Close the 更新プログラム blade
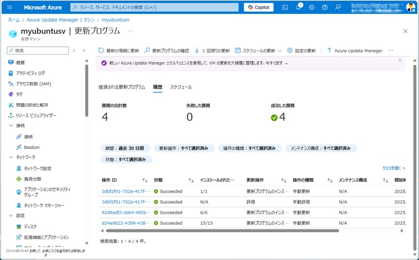 point(405,31)
